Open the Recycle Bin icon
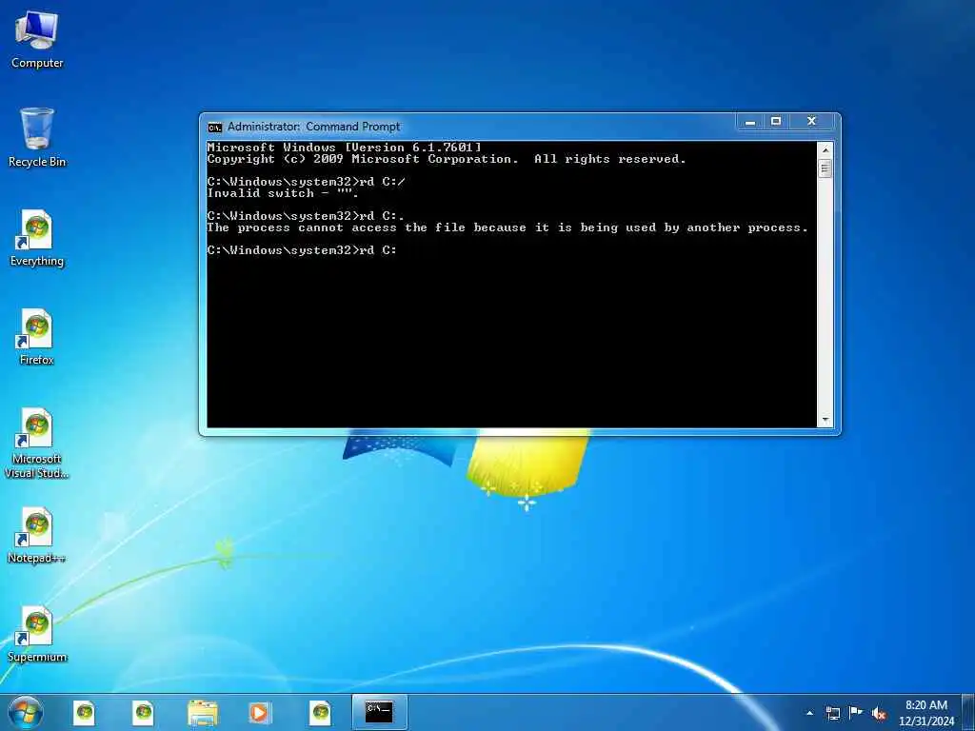 point(37,137)
